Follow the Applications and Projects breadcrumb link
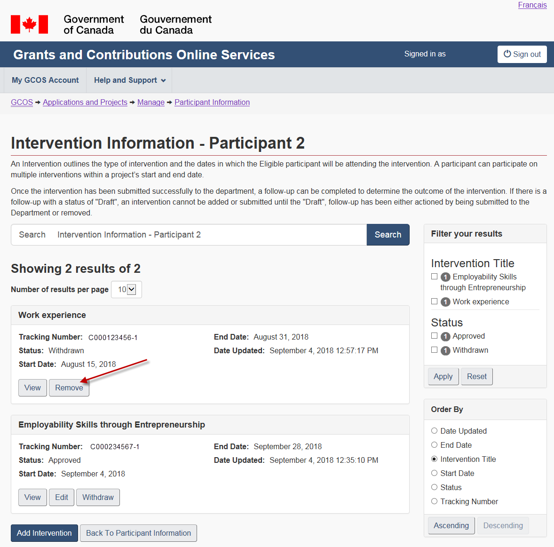Screen dimensions: 554x547 pos(85,103)
